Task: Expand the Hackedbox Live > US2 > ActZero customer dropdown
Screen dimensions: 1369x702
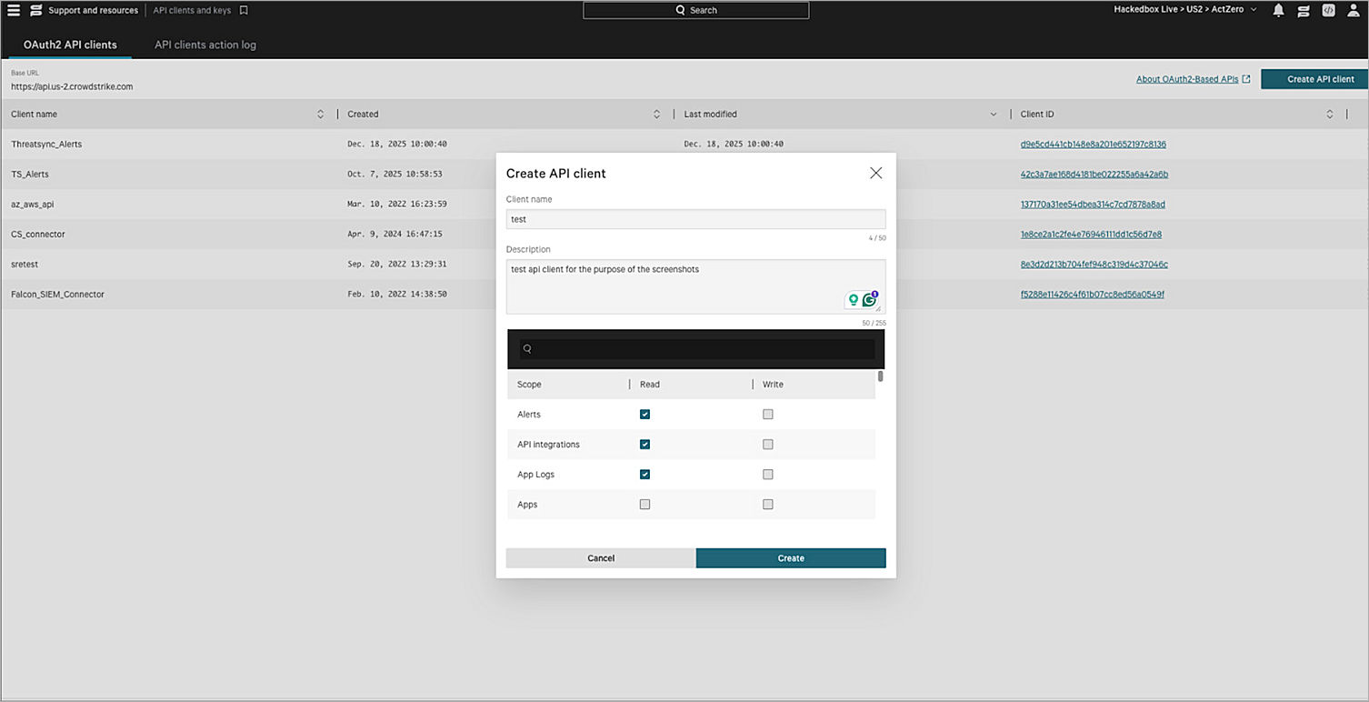Action: point(1185,10)
